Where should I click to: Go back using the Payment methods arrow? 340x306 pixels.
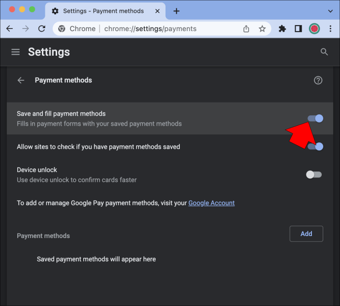(x=21, y=80)
